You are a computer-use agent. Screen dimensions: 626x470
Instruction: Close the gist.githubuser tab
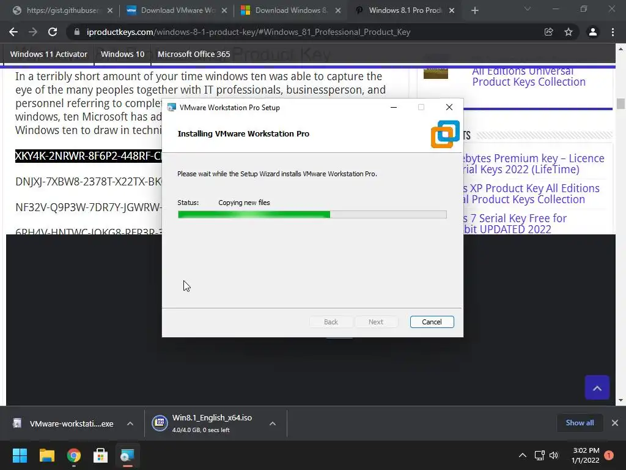click(110, 10)
